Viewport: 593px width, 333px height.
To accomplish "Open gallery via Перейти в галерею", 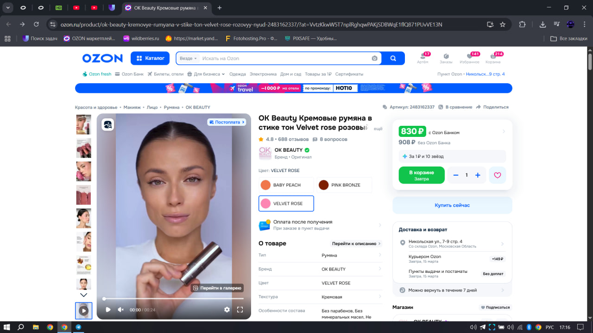I will 217,288.
